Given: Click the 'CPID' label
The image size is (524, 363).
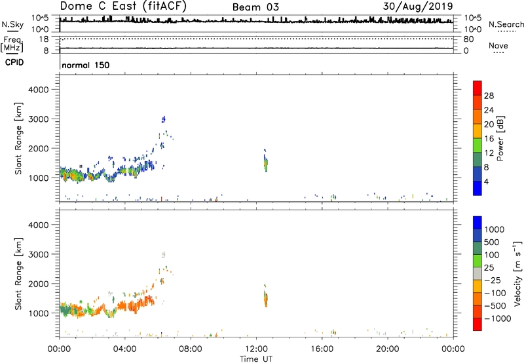Looking at the screenshot, I should (14, 62).
